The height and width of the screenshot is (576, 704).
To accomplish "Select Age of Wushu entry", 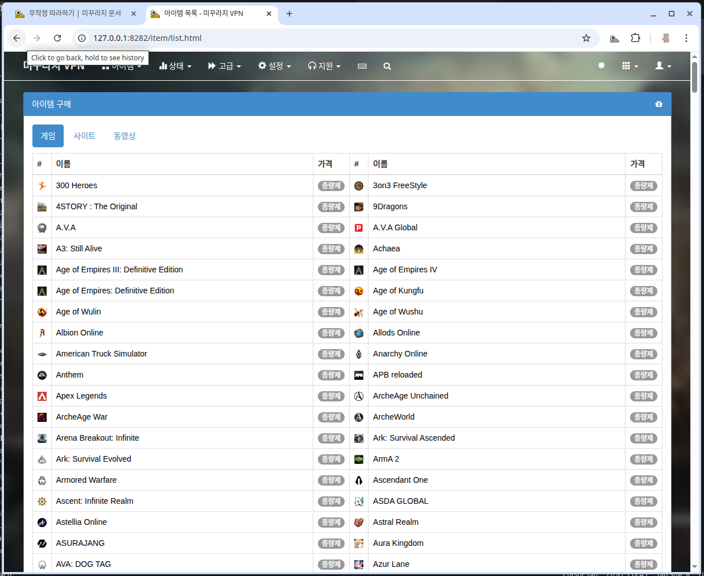I will 398,312.
